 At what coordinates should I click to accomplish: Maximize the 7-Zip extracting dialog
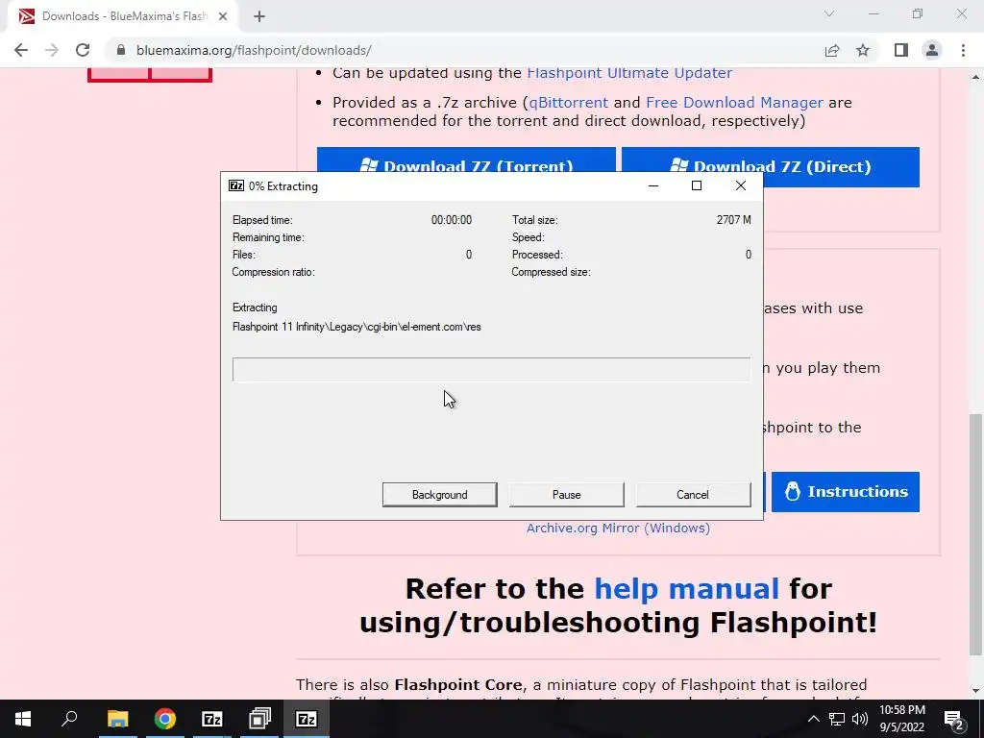pos(697,185)
